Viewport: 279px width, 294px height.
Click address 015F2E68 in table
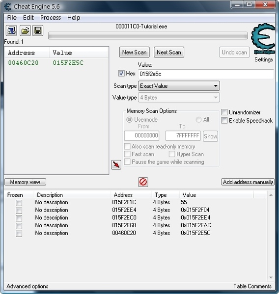(x=124, y=225)
